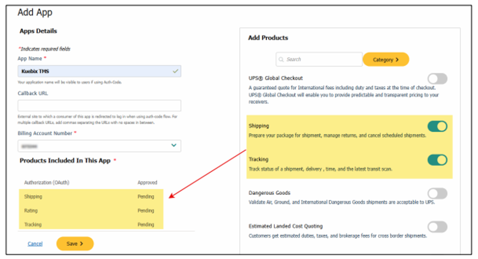Expand the Category filter button
The image size is (478, 259).
[386, 59]
